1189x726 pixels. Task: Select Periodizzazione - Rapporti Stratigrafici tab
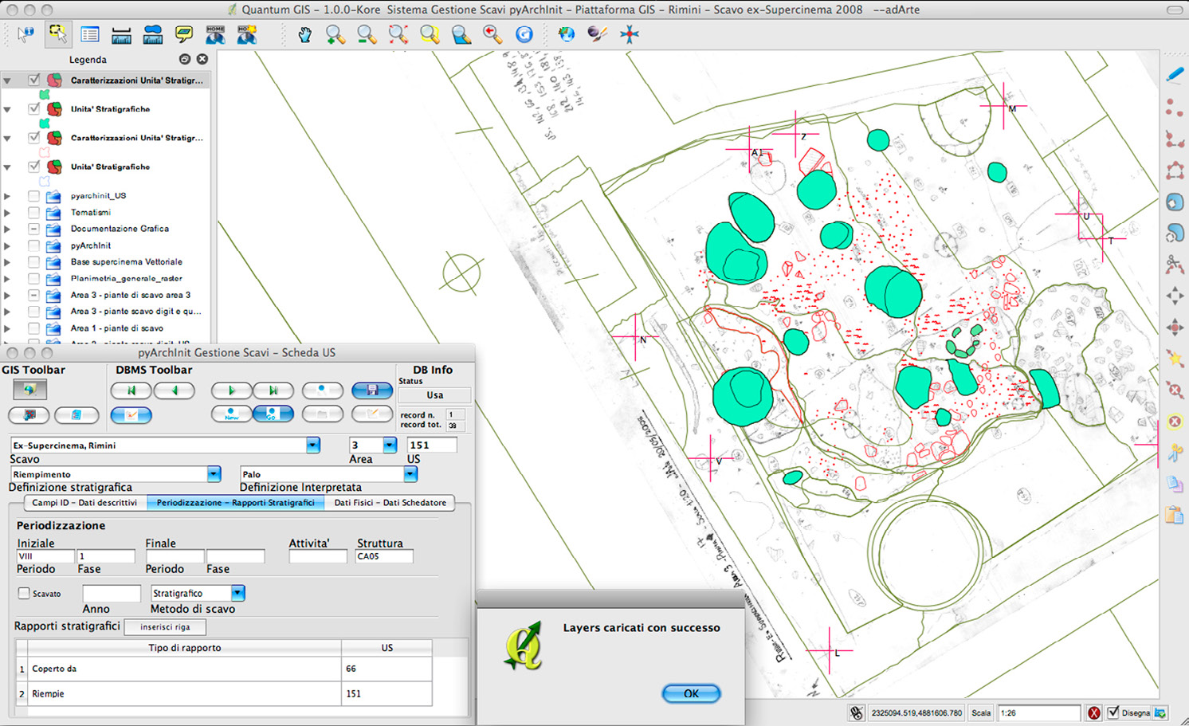(235, 503)
